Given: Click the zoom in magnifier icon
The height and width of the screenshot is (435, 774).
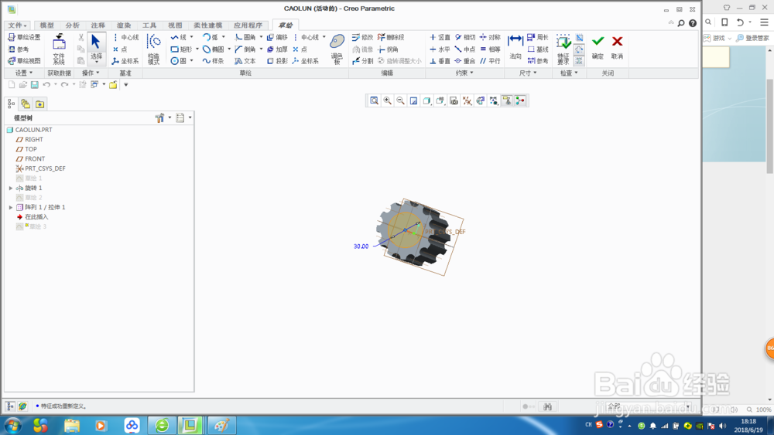Looking at the screenshot, I should (388, 101).
